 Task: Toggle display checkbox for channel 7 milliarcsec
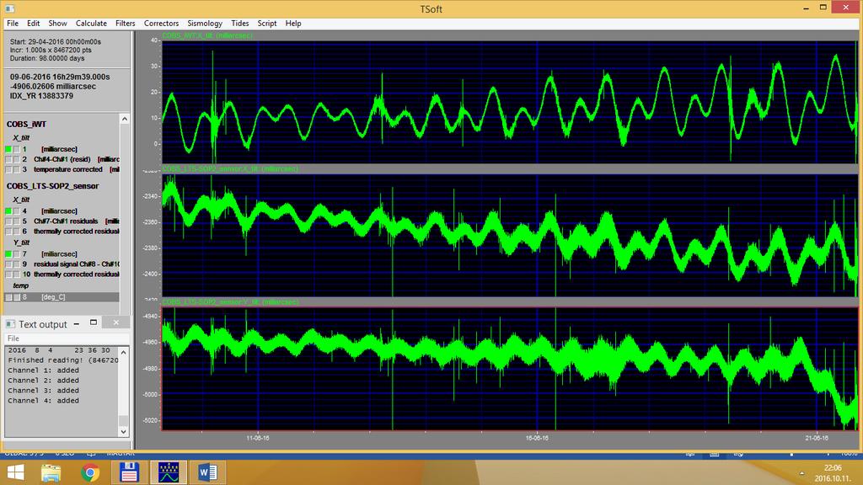(8, 254)
